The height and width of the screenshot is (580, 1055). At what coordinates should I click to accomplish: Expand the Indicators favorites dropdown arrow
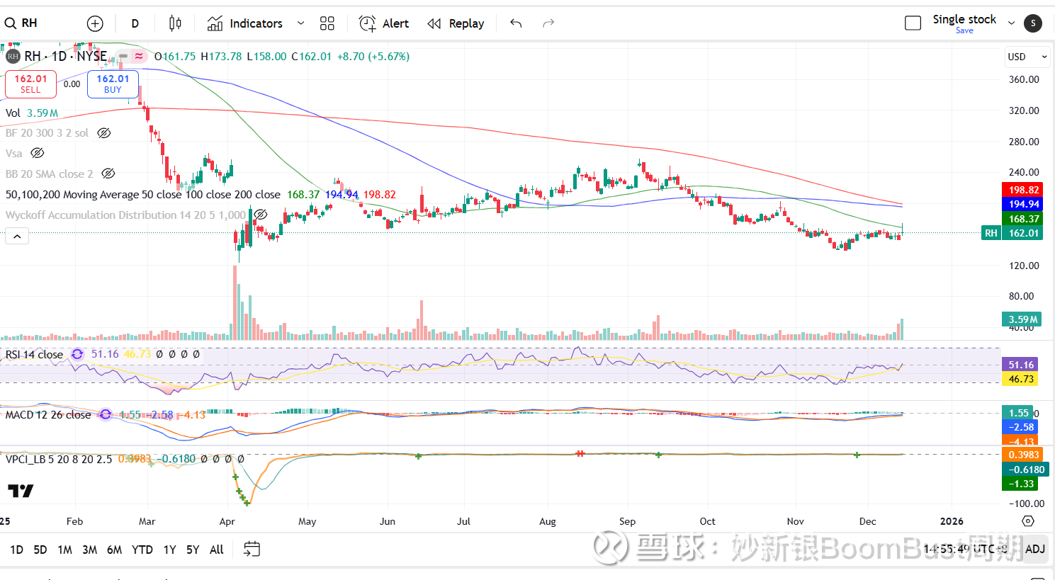[300, 23]
